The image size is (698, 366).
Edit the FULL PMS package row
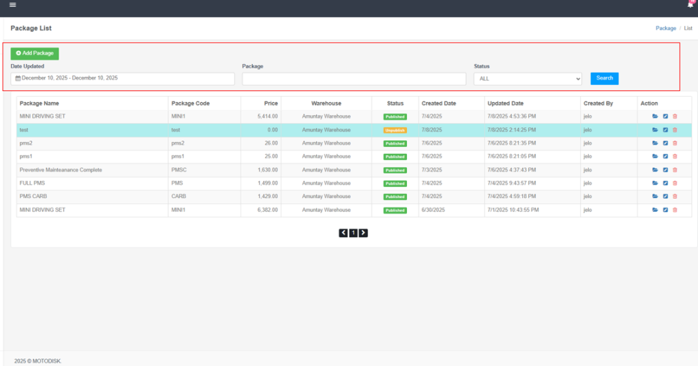[665, 183]
